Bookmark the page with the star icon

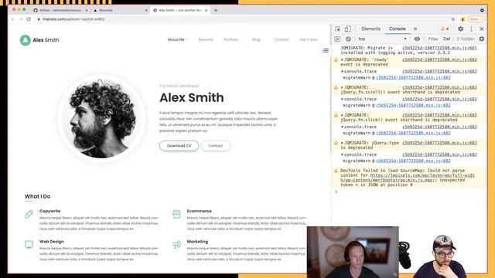click(x=452, y=19)
